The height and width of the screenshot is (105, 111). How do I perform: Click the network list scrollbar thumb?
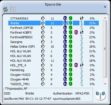(105, 49)
